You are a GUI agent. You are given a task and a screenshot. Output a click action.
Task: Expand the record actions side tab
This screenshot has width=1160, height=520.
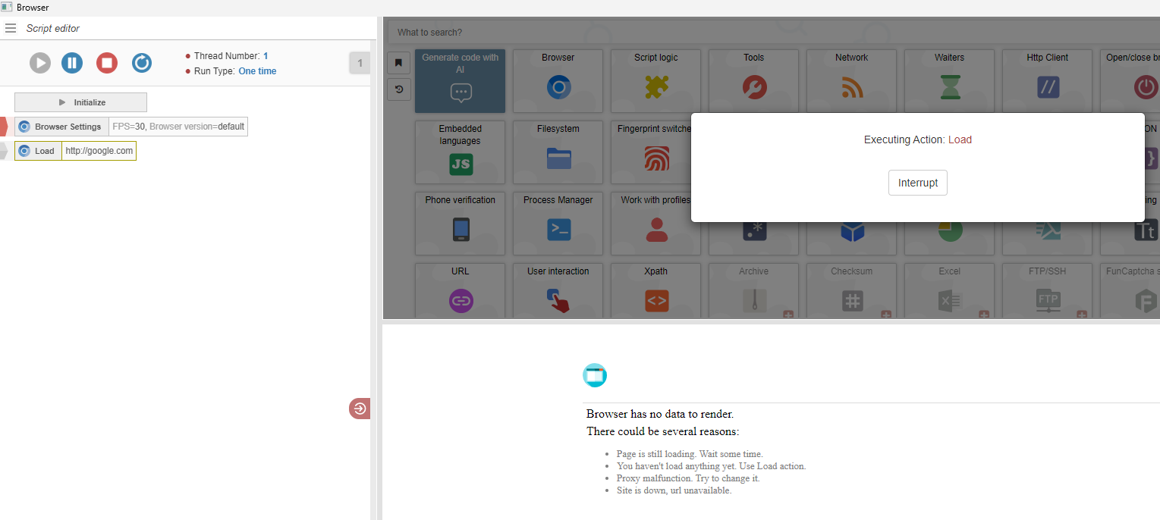359,408
